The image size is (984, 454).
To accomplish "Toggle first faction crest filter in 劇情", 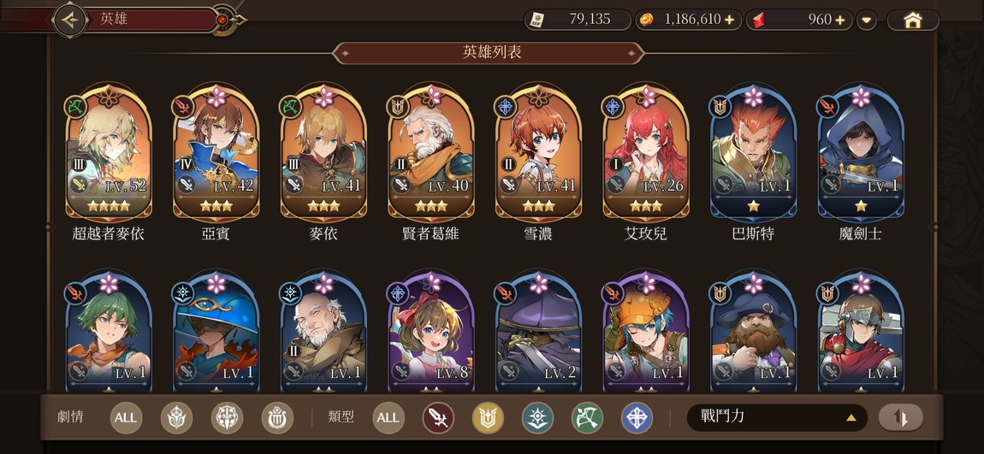I will (x=176, y=417).
